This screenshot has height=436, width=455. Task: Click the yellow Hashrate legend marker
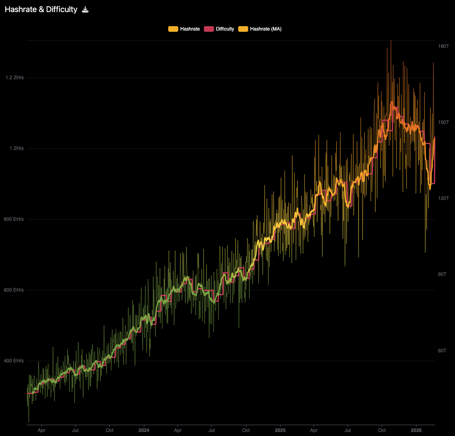pyautogui.click(x=172, y=29)
